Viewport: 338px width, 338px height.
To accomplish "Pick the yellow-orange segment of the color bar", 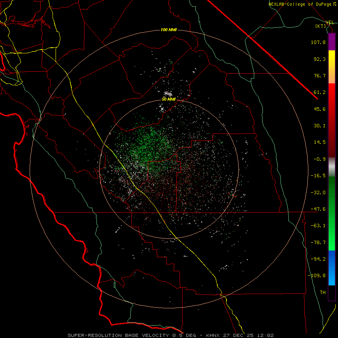I will [x=332, y=67].
